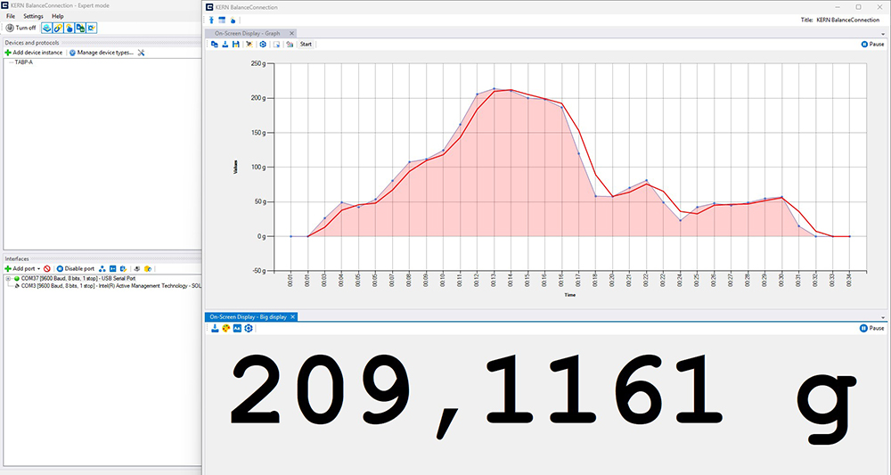This screenshot has height=475, width=891.
Task: Open the Add port dropdown arrow
Action: coord(39,268)
